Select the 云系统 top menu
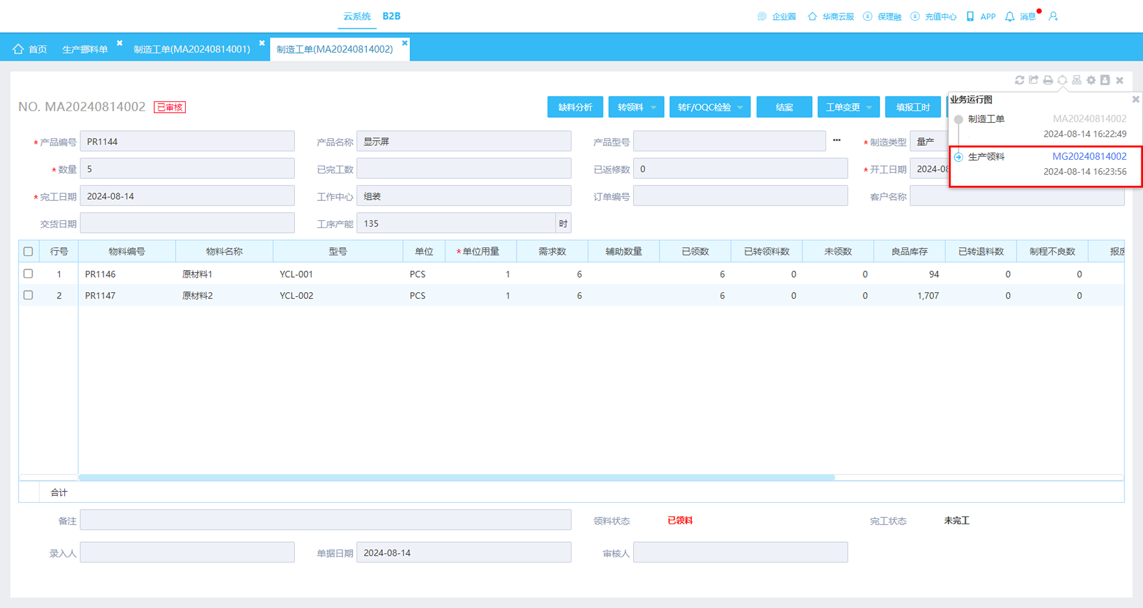1143x608 pixels. coord(357,16)
